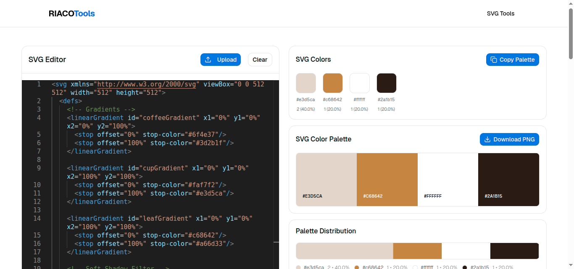This screenshot has height=269, width=574.
Task: Click the #2A1B15 block in SVG Color Palette
Action: tap(508, 180)
